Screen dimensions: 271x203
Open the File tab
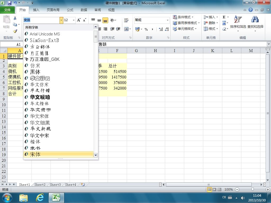click(x=7, y=10)
